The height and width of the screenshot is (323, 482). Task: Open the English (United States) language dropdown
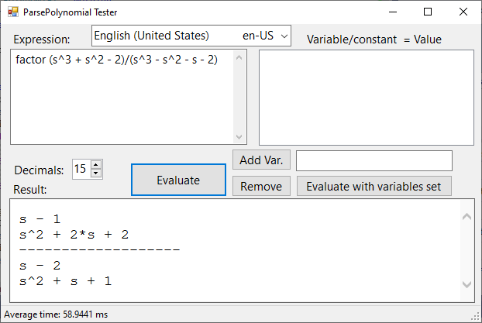191,36
